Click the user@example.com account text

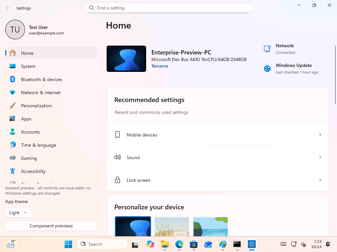pyautogui.click(x=46, y=33)
